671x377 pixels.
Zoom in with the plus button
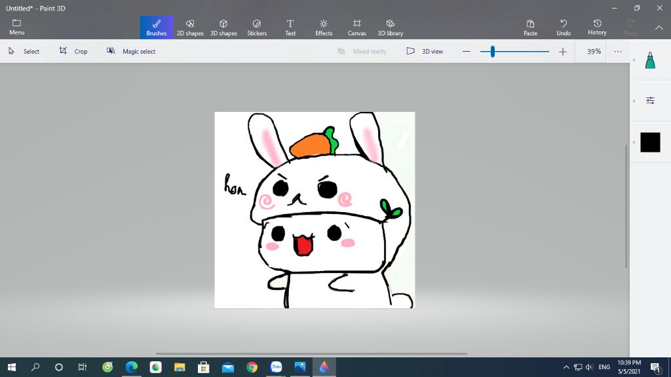(x=563, y=51)
